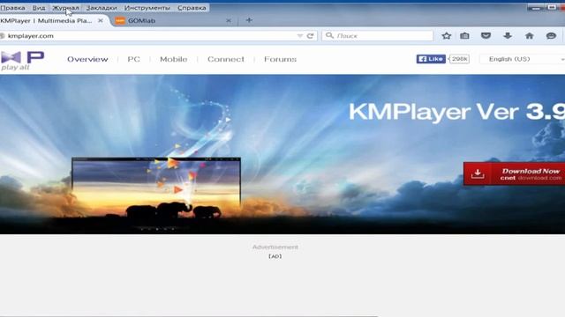Viewport: 565px width, 317px height.
Task: Click the search magnifier icon
Action: click(x=329, y=35)
